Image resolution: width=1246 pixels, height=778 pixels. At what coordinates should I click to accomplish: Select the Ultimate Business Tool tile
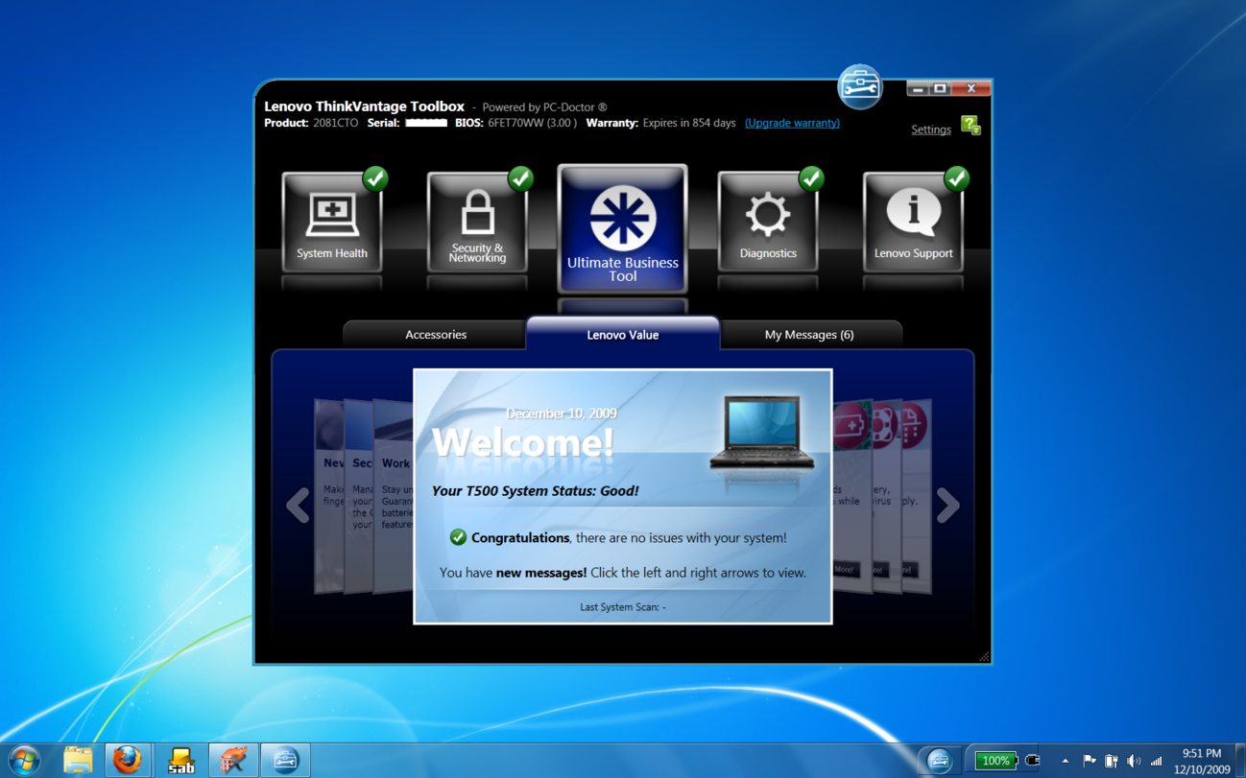click(622, 228)
